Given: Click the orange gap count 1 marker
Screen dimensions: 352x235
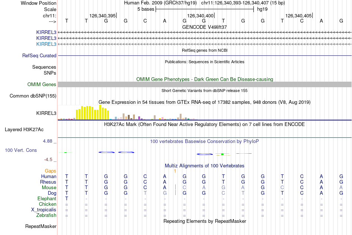Looking at the screenshot, I should (x=175, y=171).
